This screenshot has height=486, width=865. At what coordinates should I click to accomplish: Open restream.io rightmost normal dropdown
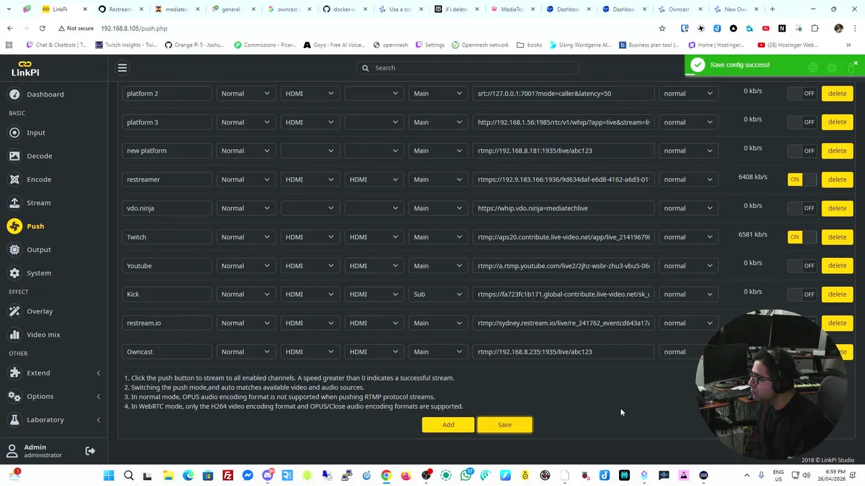688,323
